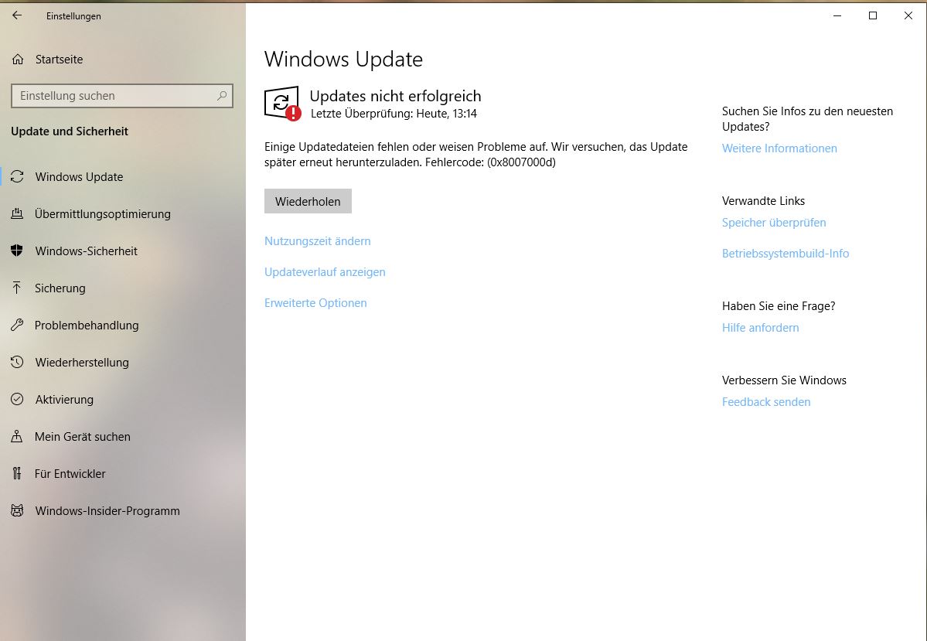Click the error code text 0x8007000d

521,162
